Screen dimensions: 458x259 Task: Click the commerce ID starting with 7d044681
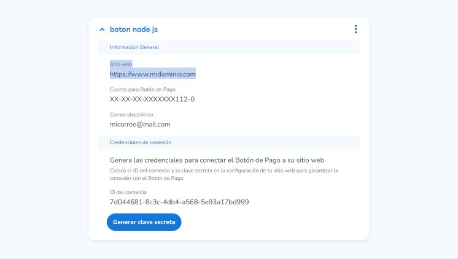pos(179,202)
